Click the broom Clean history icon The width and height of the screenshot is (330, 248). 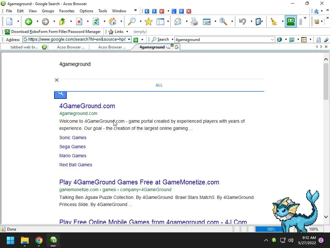(273, 21)
